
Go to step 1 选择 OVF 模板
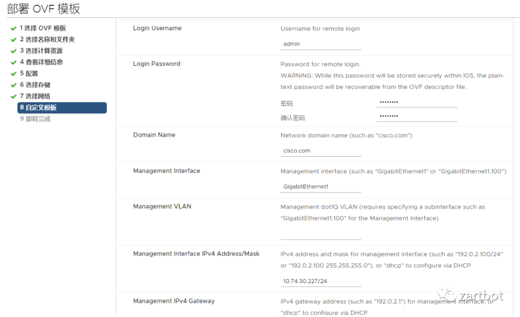tap(43, 28)
